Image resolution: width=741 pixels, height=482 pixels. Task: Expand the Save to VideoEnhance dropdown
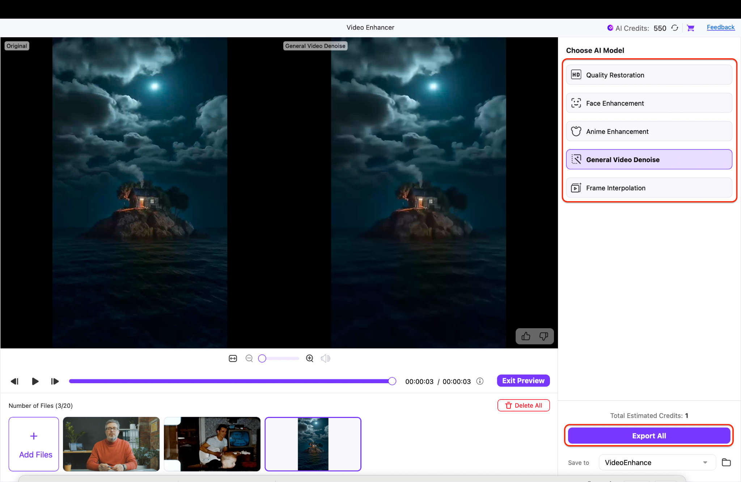click(705, 462)
